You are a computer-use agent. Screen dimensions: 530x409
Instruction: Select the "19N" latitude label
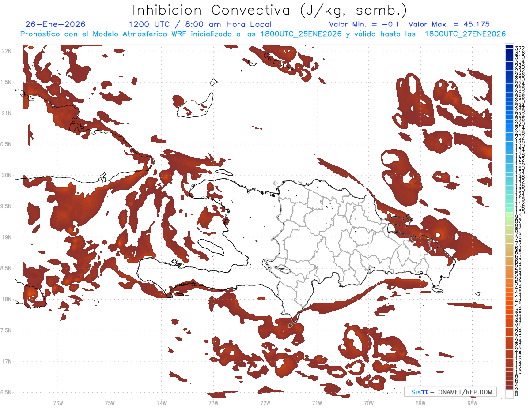[6, 237]
